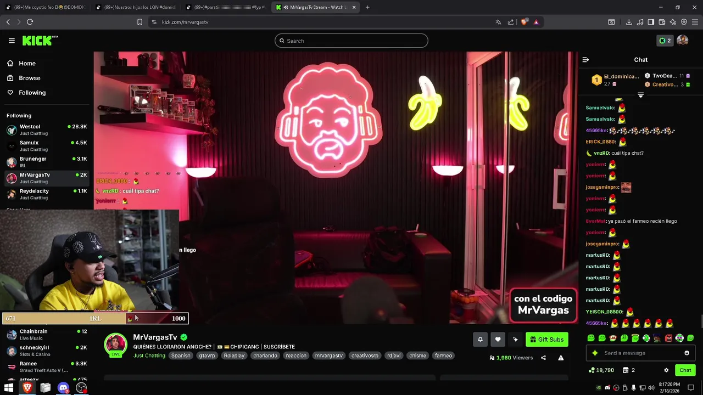Open Chainbrain recommended channel
The image size is (703, 395).
pos(47,335)
